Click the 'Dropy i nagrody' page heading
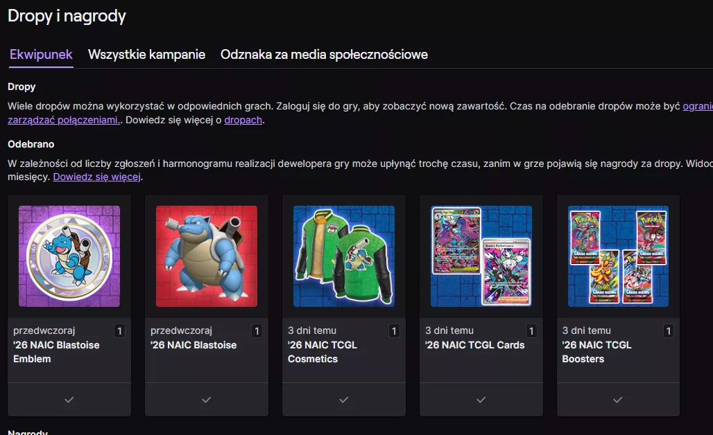 tap(67, 17)
